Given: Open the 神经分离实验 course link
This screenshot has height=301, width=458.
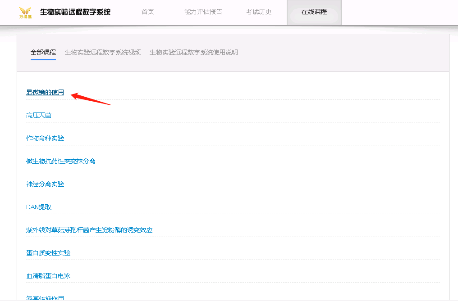Looking at the screenshot, I should (45, 184).
